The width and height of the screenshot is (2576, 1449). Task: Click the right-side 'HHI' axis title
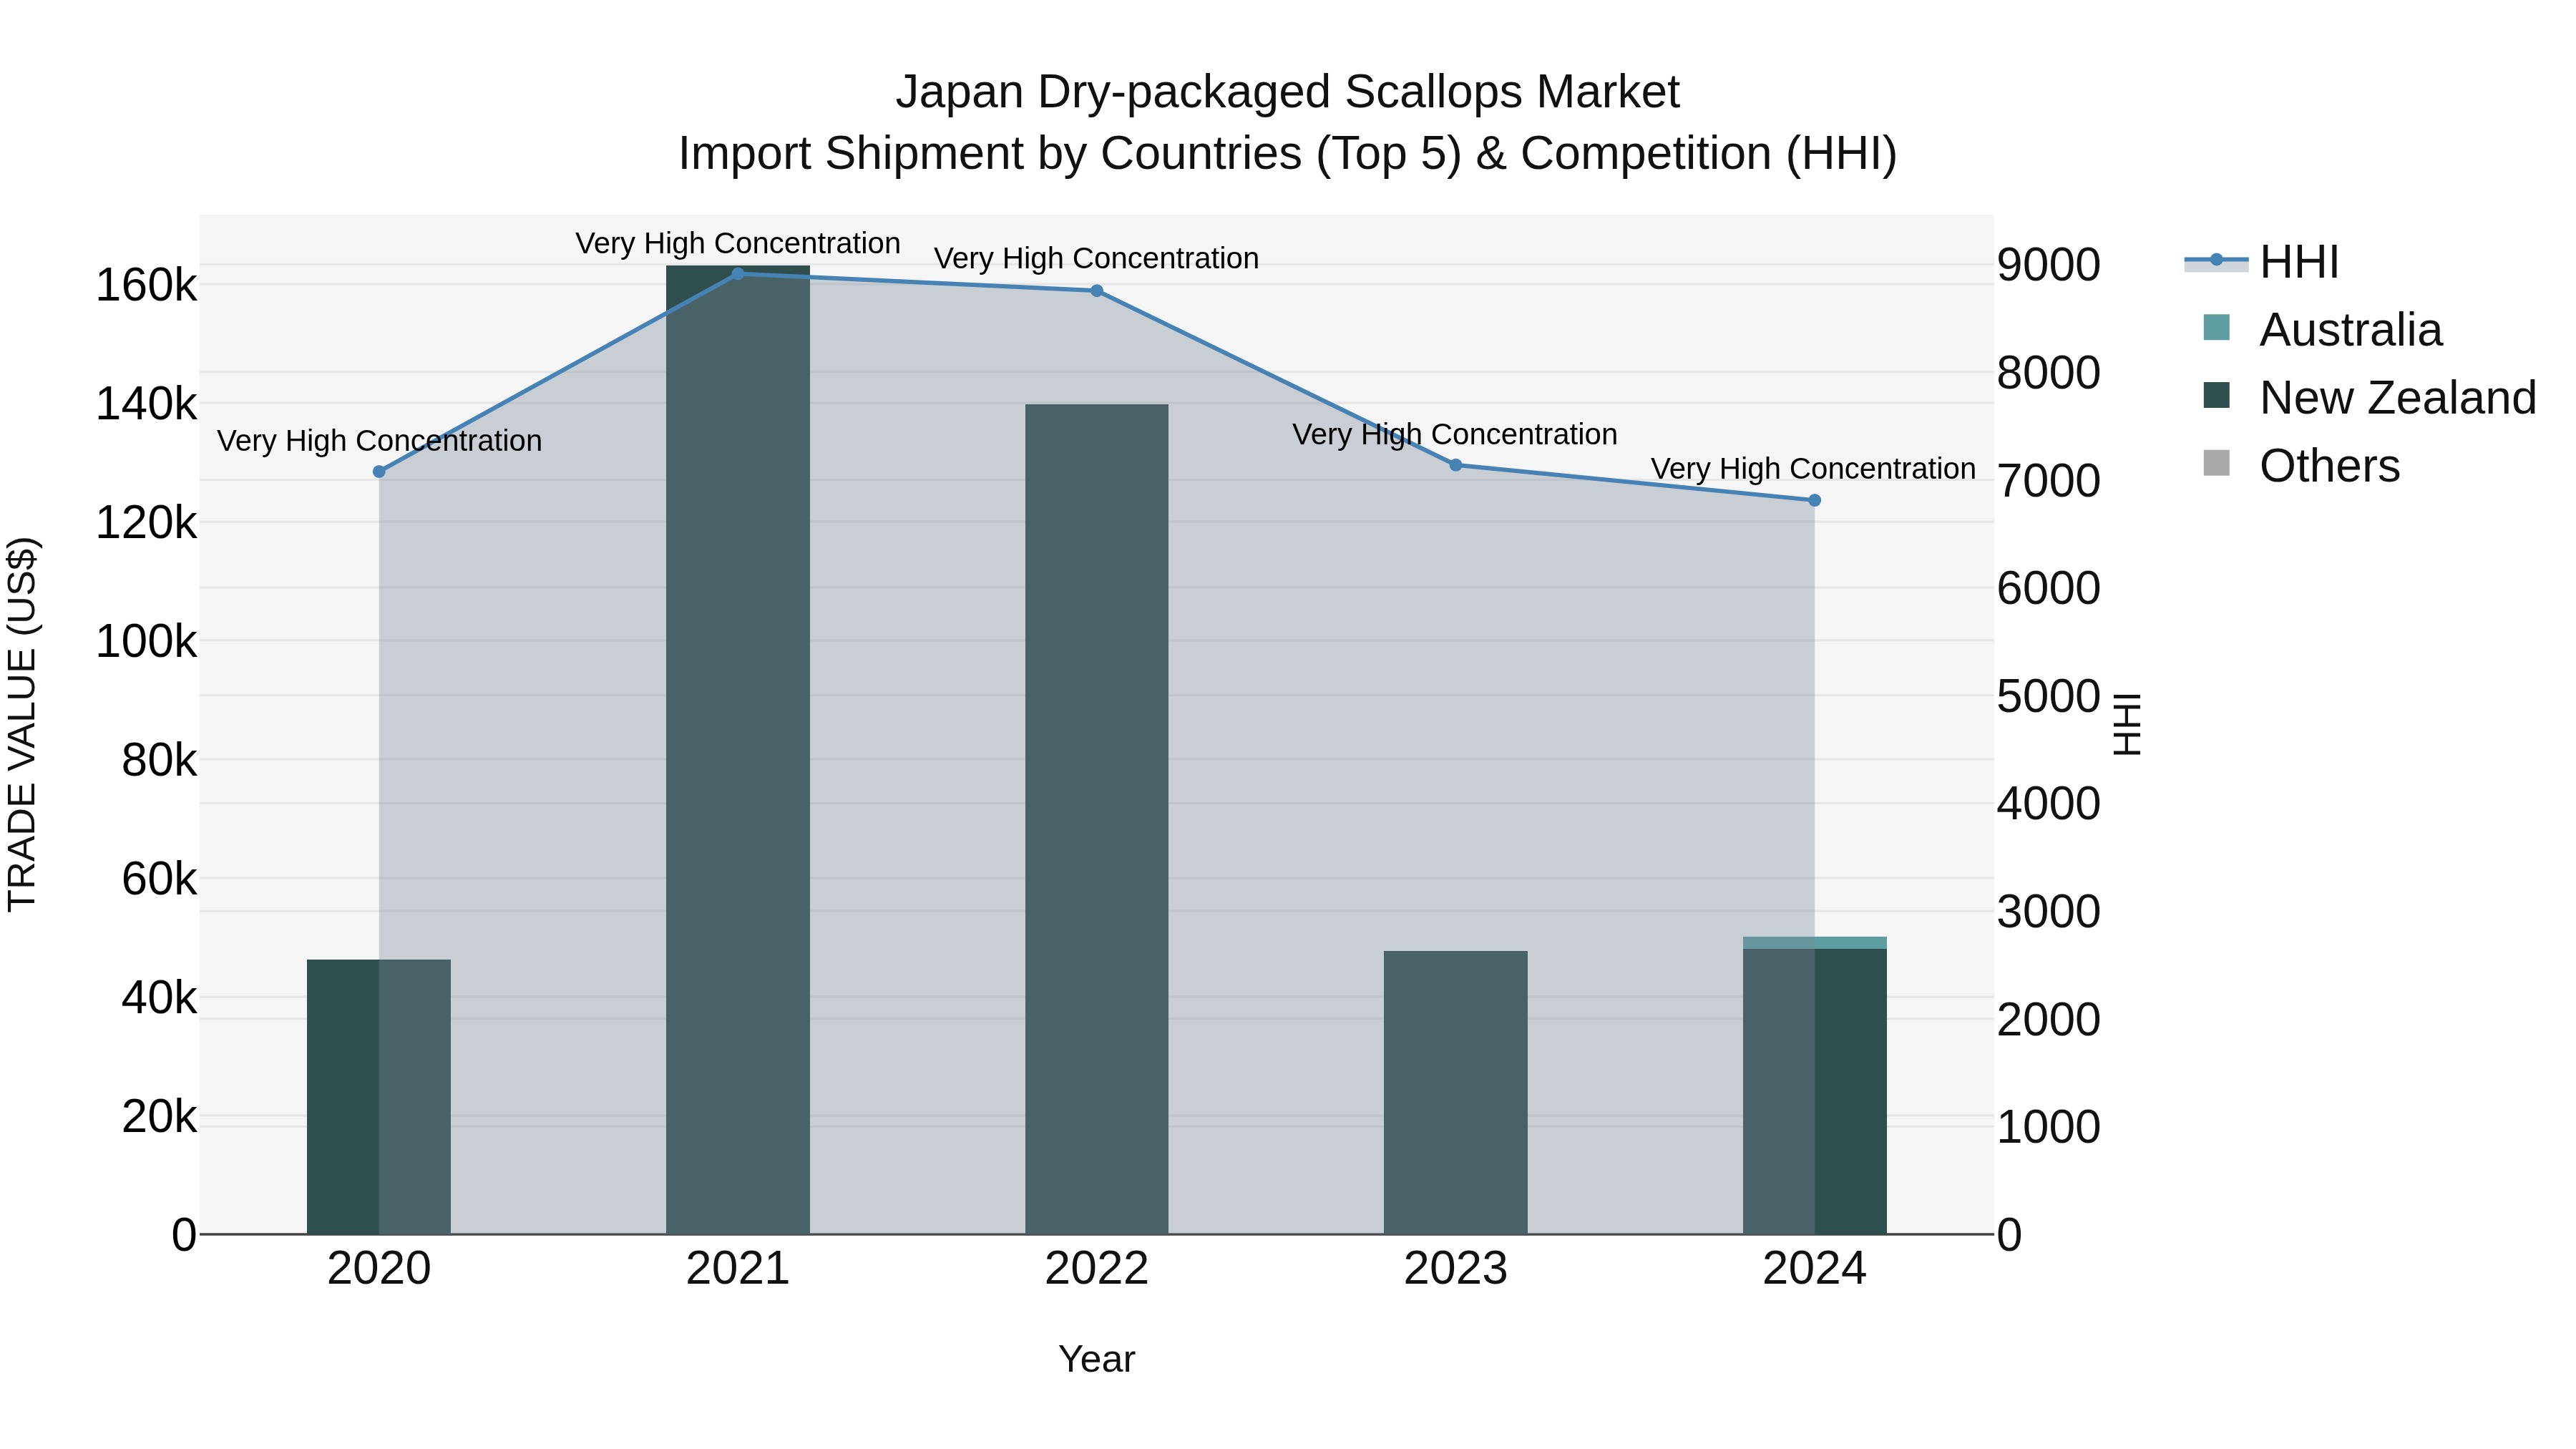coord(2127,724)
